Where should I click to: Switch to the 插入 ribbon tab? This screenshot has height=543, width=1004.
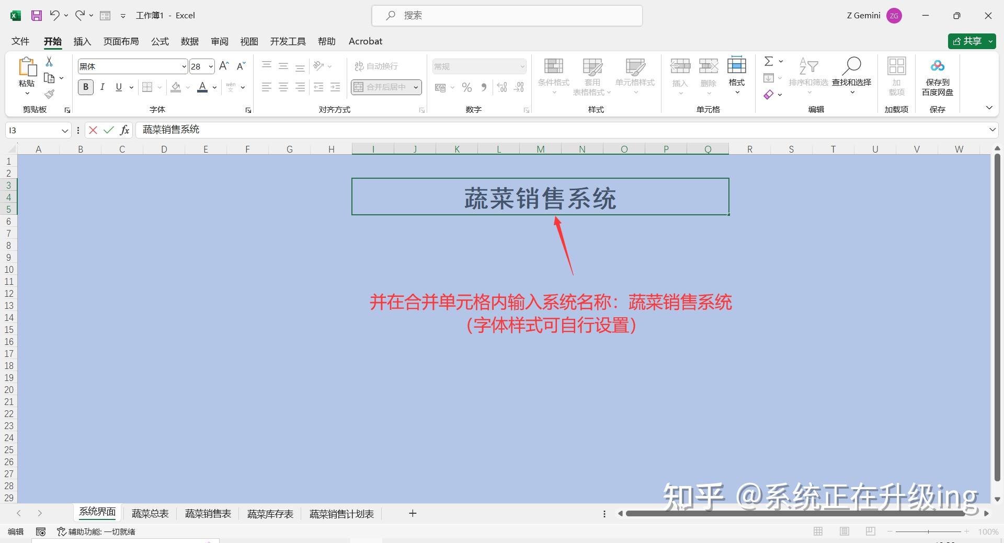pyautogui.click(x=82, y=41)
